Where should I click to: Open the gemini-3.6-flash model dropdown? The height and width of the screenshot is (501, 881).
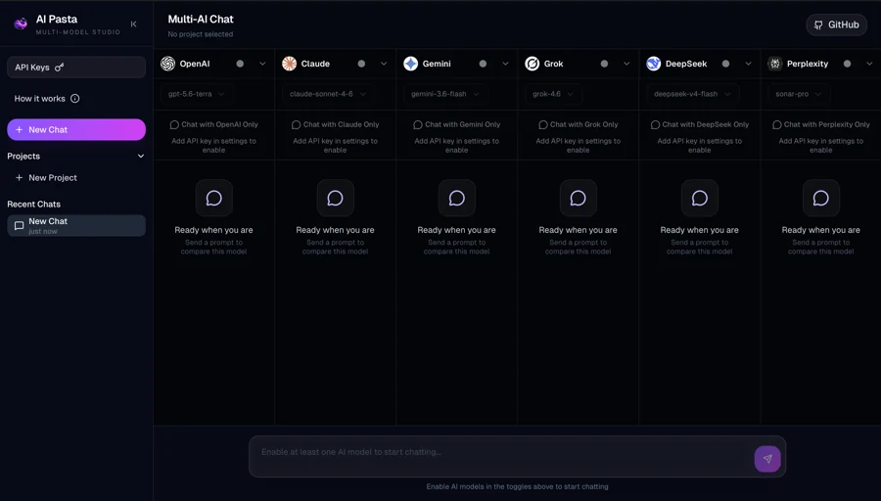point(445,94)
